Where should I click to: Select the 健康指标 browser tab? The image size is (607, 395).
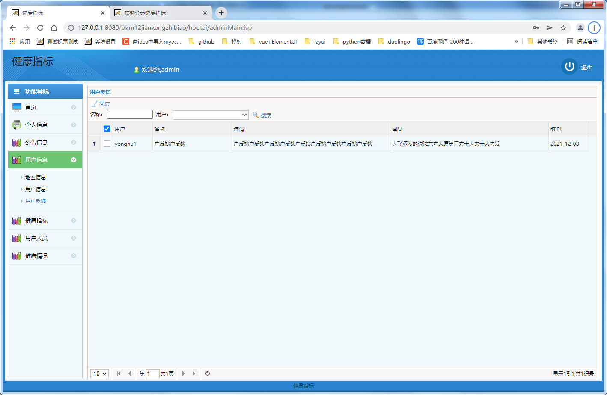(58, 13)
